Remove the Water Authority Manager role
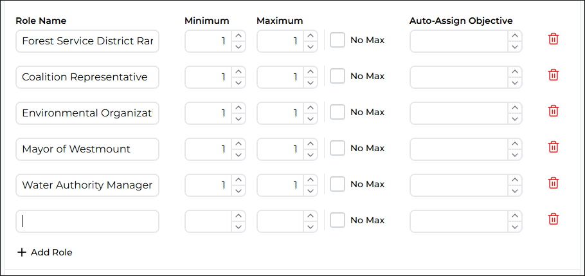 click(x=553, y=183)
